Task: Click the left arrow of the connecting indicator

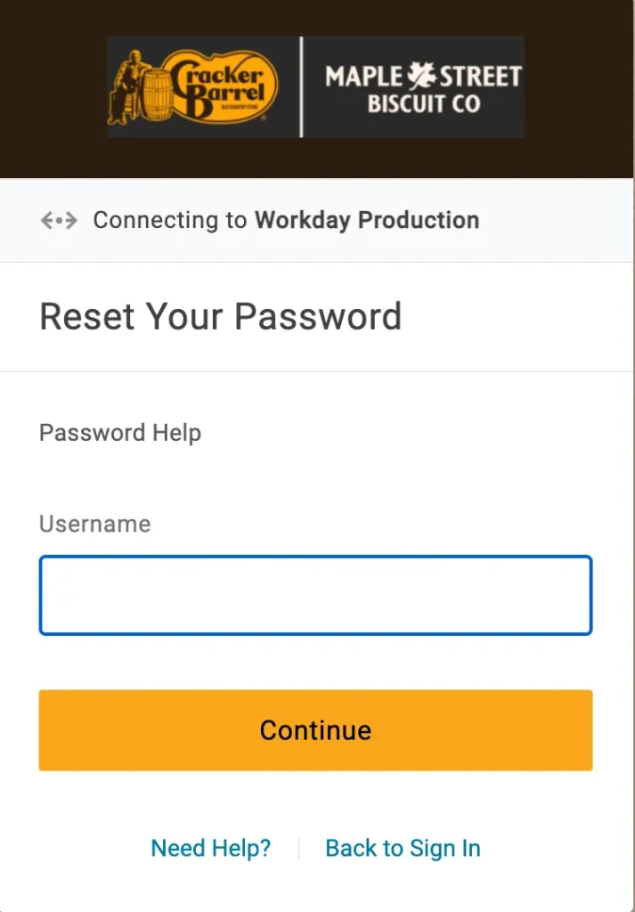Action: (47, 220)
